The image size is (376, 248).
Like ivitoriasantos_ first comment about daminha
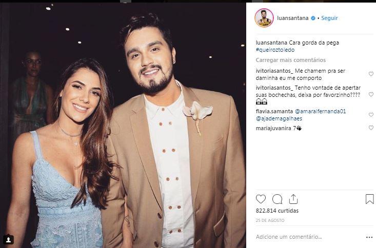coord(371,74)
